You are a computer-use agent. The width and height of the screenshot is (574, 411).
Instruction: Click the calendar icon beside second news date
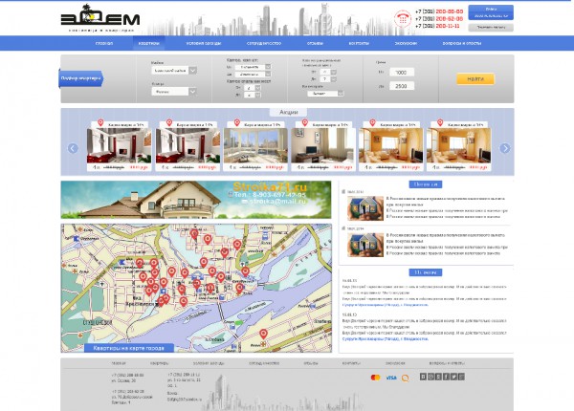[x=343, y=228]
